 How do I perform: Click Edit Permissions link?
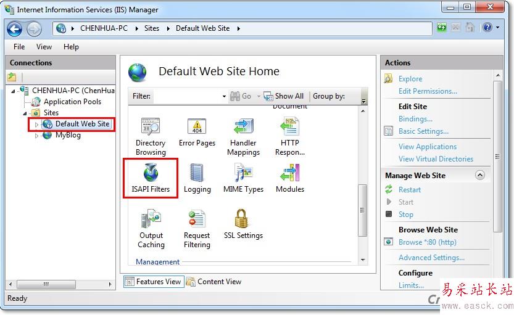pos(428,91)
